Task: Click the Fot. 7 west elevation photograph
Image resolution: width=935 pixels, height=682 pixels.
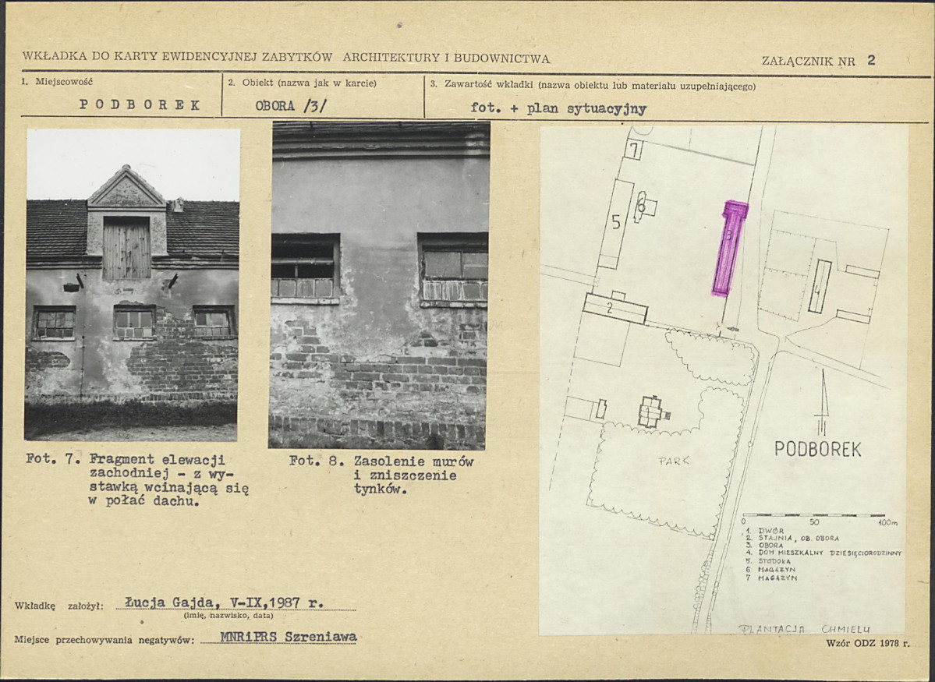Action: (133, 284)
